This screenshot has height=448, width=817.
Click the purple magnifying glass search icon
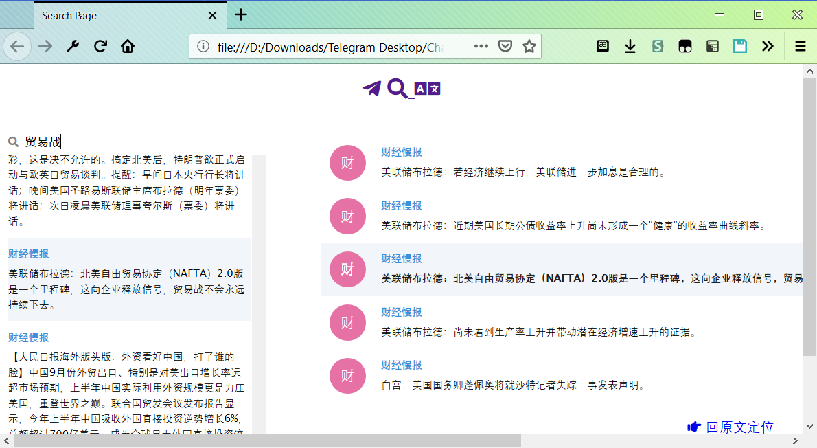398,89
